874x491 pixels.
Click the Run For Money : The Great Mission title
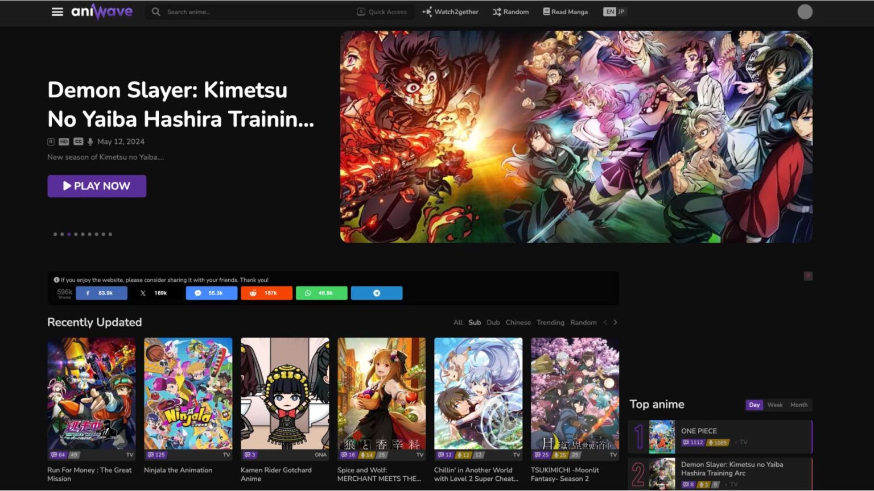pos(89,474)
